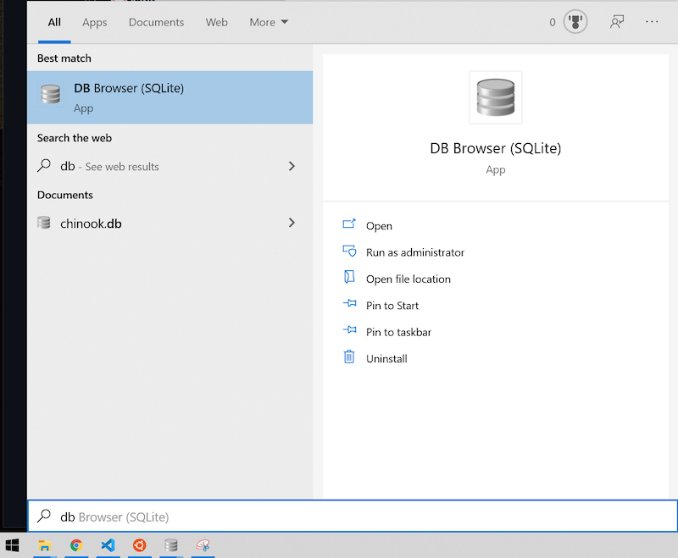Click the ellipsis options icon top right
Viewport: 678px width, 558px height.
click(x=652, y=21)
